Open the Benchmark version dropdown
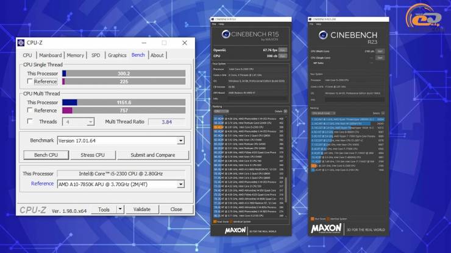451x253 pixels. pyautogui.click(x=180, y=140)
